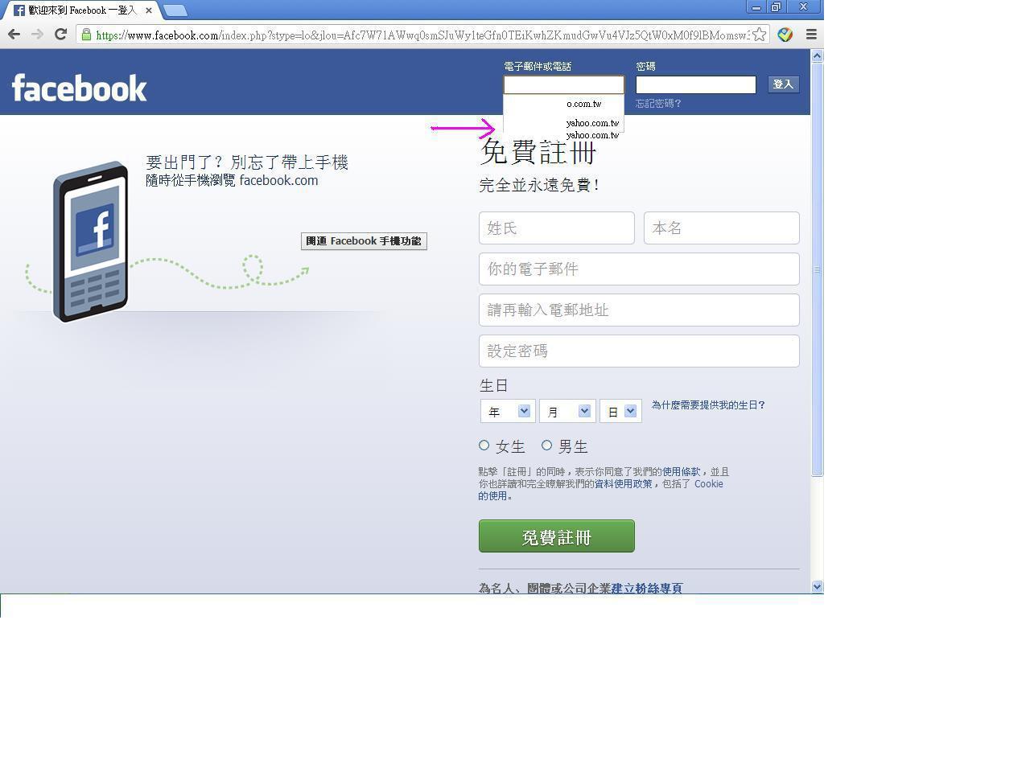Go back using the browser back arrow

(14, 35)
